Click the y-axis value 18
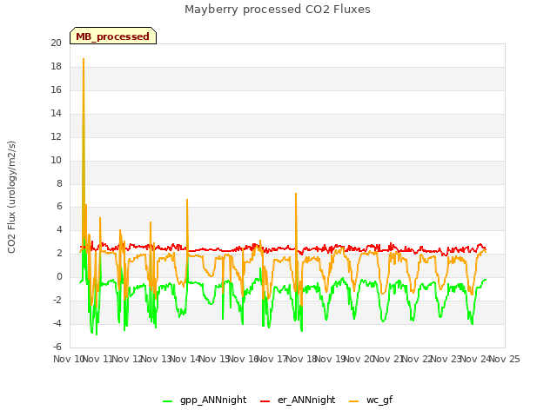This screenshot has height=417, width=557. pyautogui.click(x=56, y=66)
